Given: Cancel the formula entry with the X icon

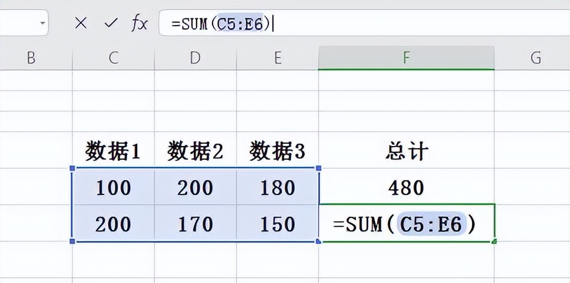Looking at the screenshot, I should pos(80,23).
